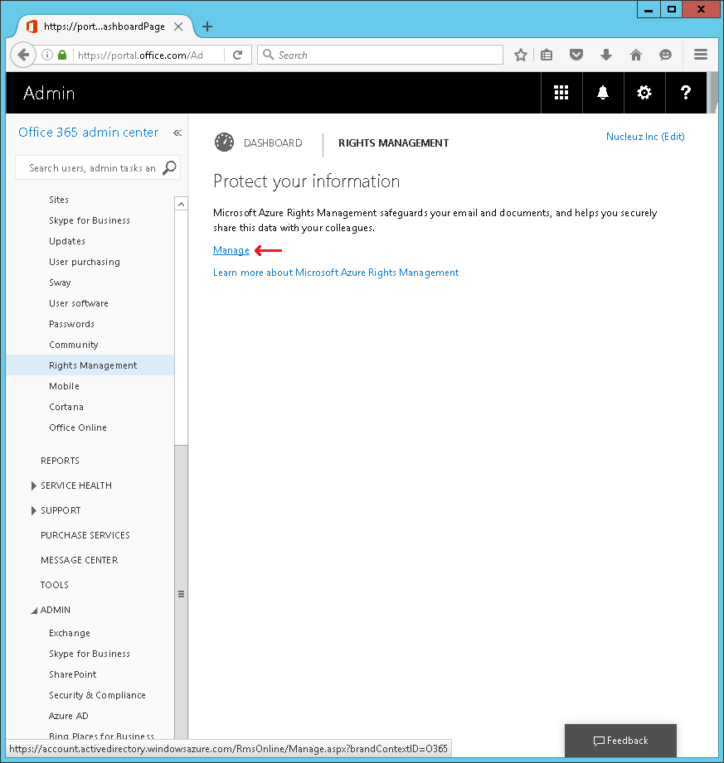Go to the browser home page icon
The width and height of the screenshot is (724, 763).
pyautogui.click(x=636, y=55)
